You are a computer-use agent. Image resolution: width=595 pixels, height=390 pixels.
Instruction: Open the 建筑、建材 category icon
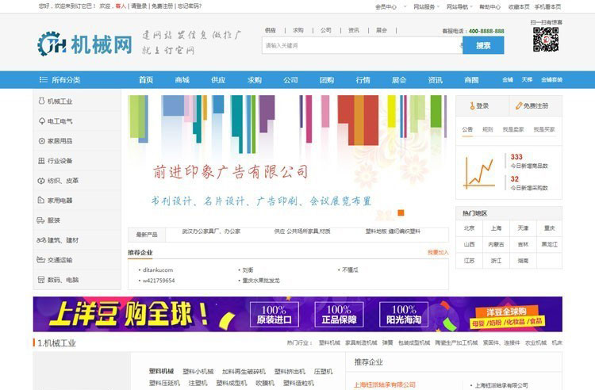(x=41, y=240)
